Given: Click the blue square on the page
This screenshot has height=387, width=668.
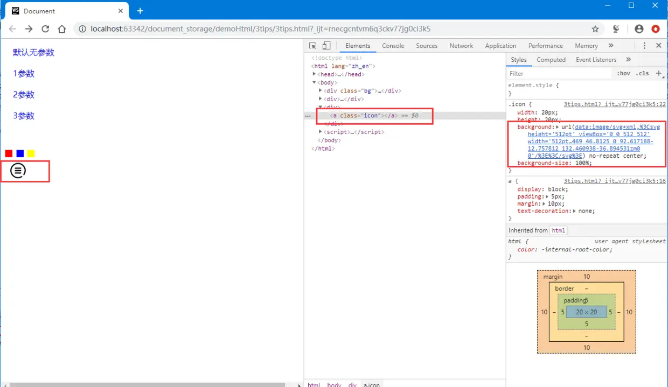Looking at the screenshot, I should [20, 153].
